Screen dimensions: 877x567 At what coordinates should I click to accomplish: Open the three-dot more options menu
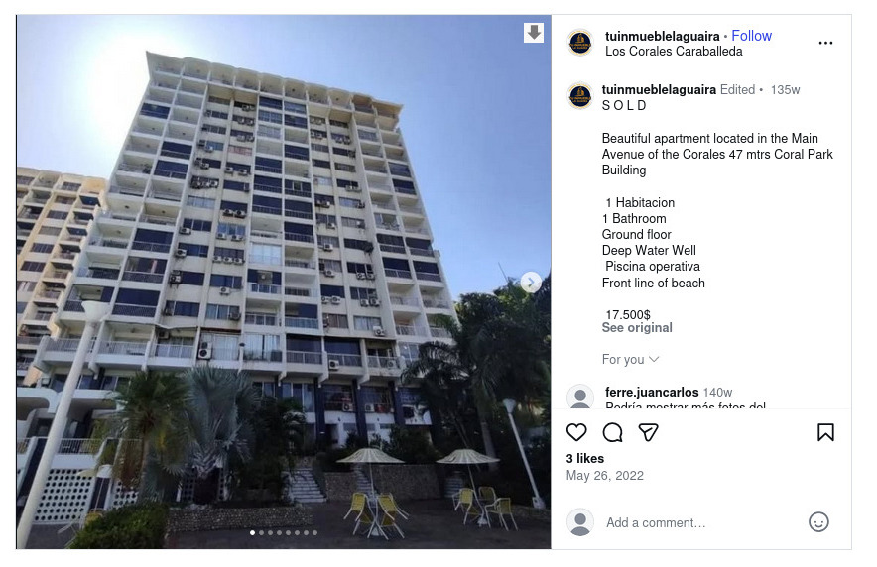pos(825,43)
